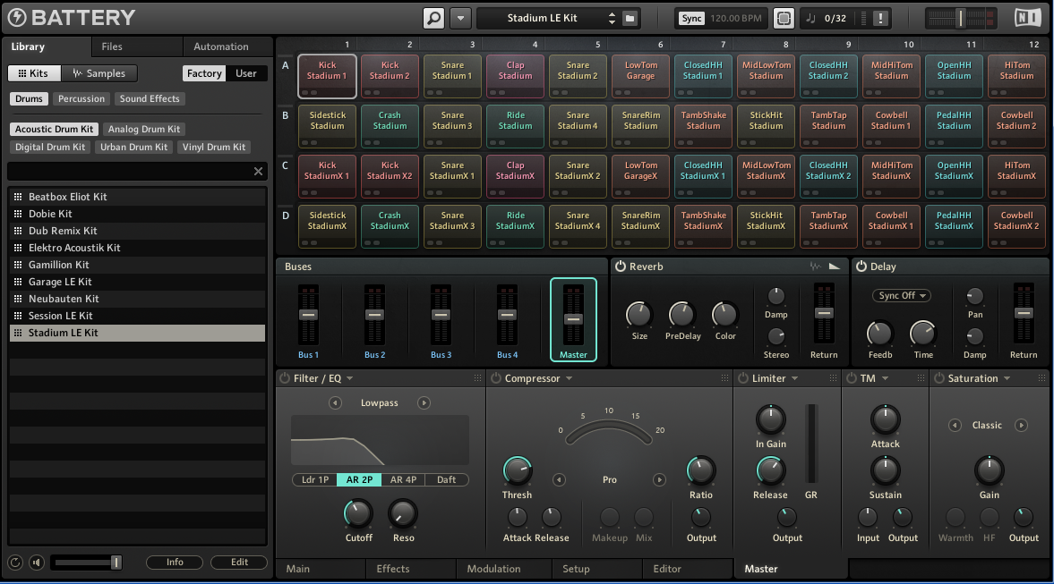Image resolution: width=1054 pixels, height=584 pixels.
Task: Open the Filter / EQ module menu arrow
Action: (x=349, y=378)
